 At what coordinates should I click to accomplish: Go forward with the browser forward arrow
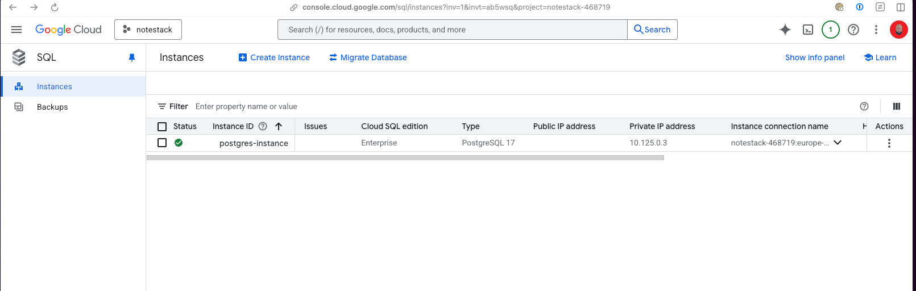click(34, 7)
